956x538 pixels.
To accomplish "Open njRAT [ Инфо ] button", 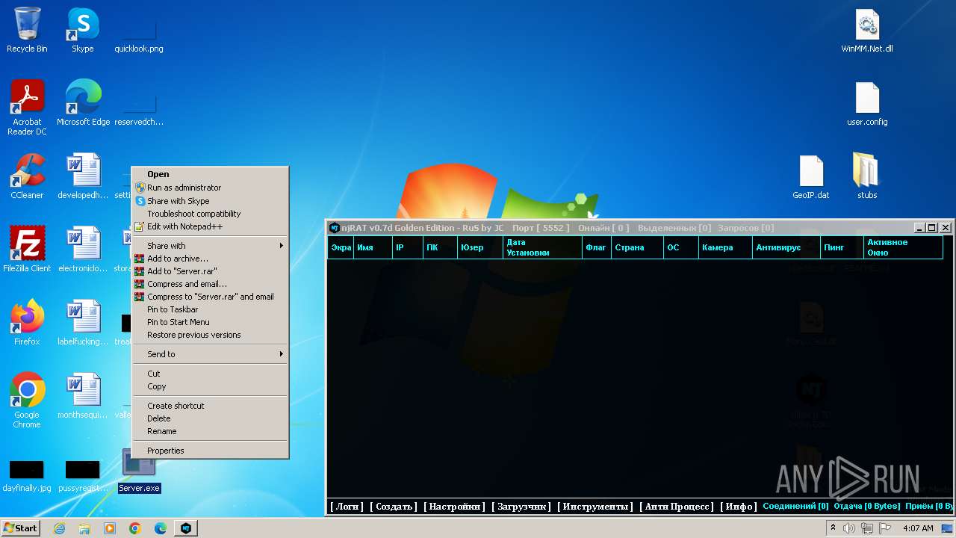I will [738, 507].
